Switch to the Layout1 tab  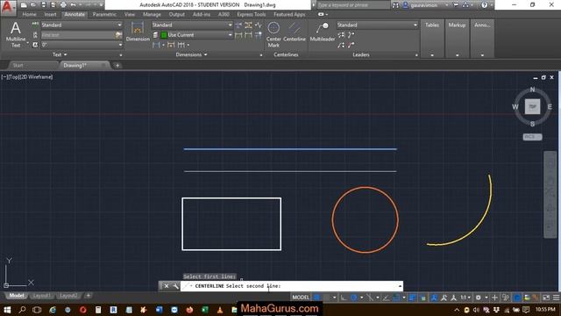[x=41, y=296]
